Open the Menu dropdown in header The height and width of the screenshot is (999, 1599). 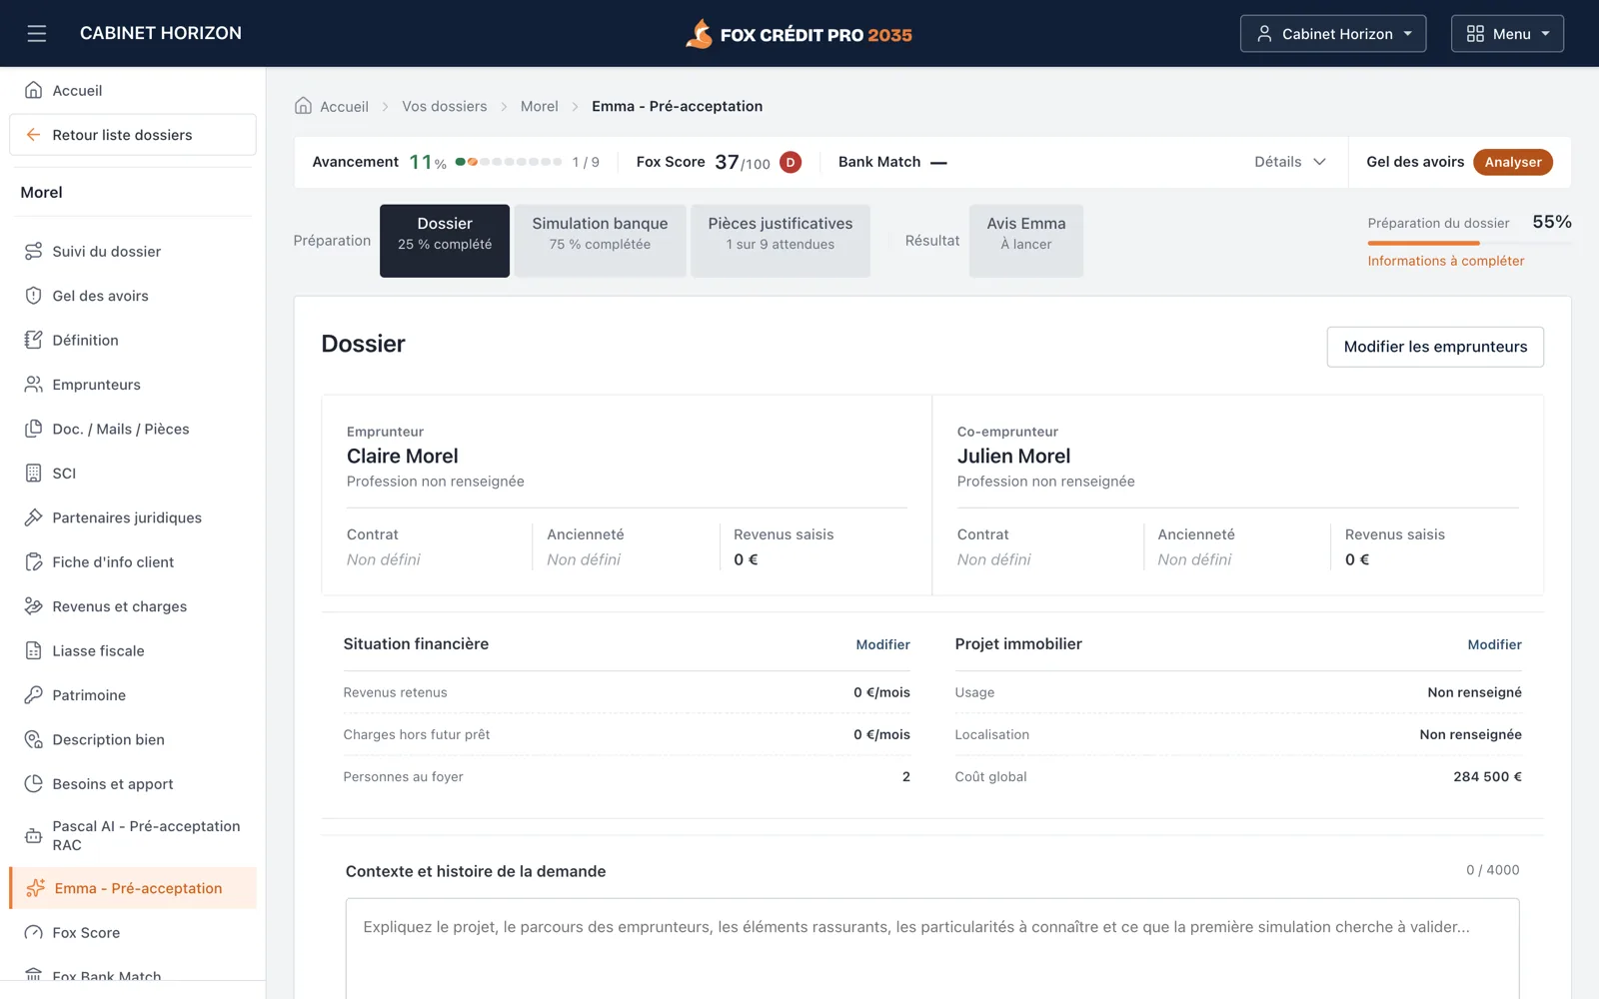pyautogui.click(x=1507, y=34)
